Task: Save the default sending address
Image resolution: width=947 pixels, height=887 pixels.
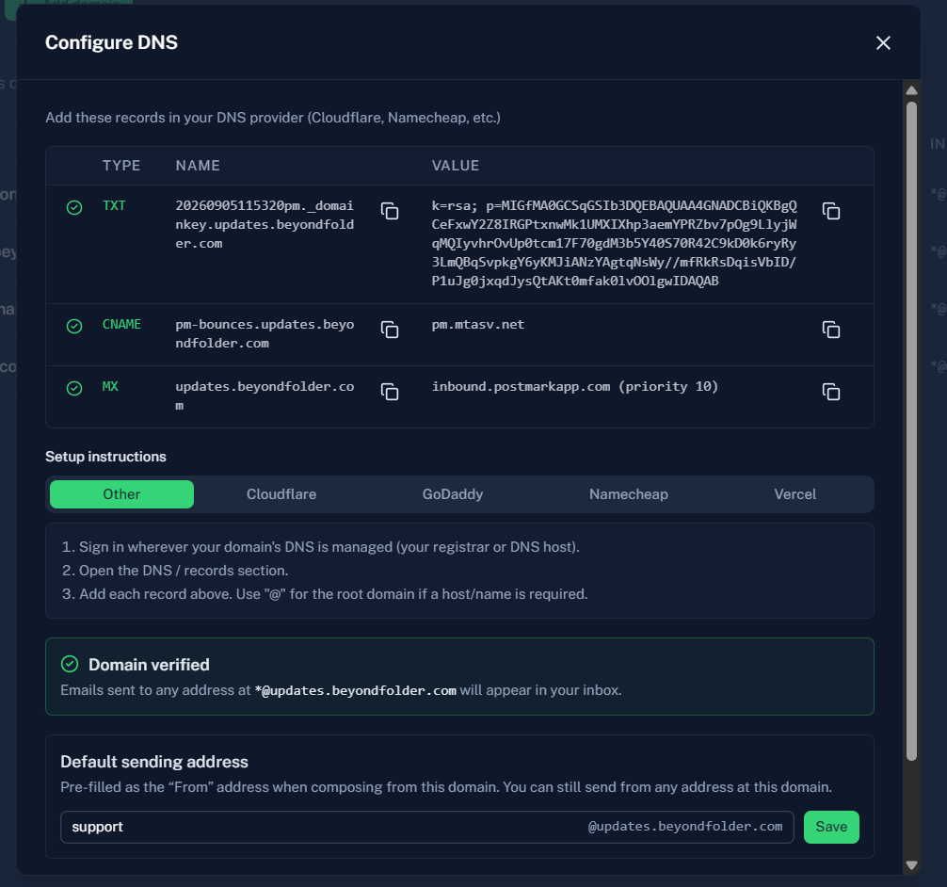Action: (x=831, y=827)
